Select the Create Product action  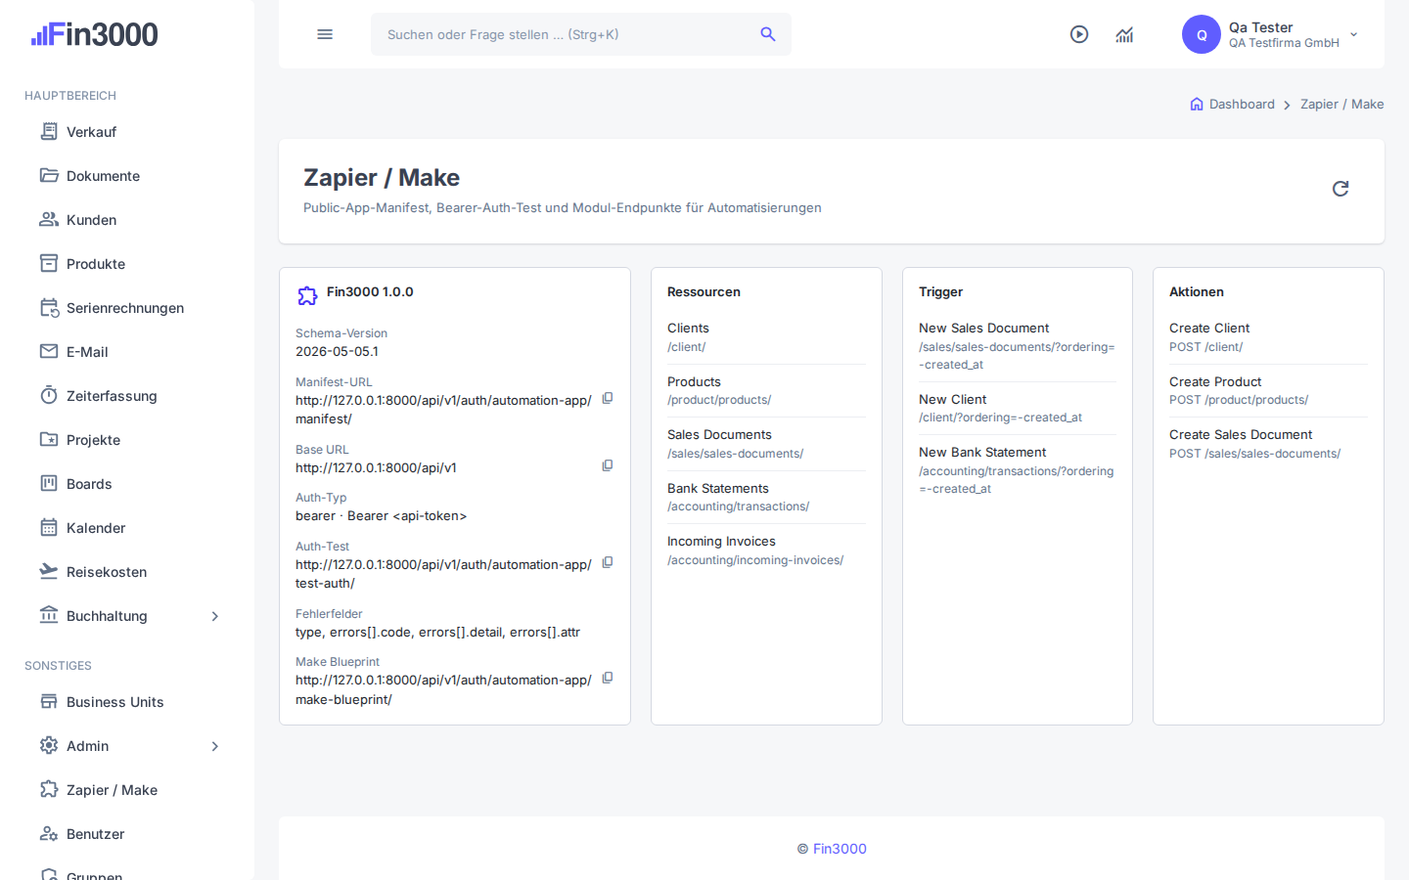1268,390
